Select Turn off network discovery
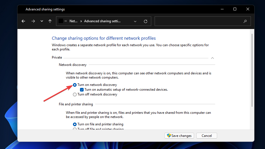The image size is (265, 149). (x=75, y=94)
